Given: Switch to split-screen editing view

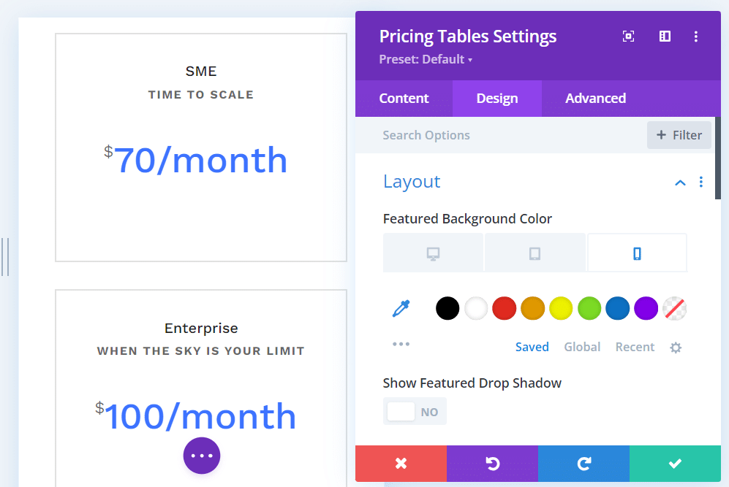Looking at the screenshot, I should click(x=664, y=36).
